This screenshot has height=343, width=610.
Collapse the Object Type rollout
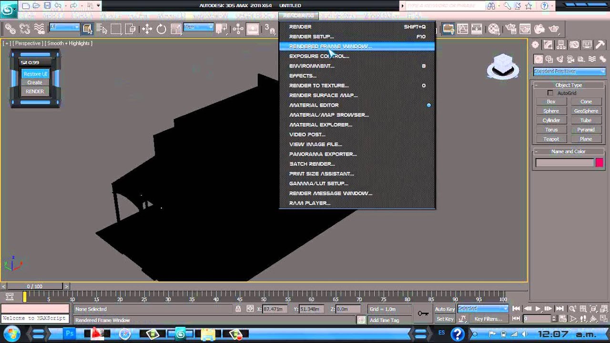tap(569, 85)
